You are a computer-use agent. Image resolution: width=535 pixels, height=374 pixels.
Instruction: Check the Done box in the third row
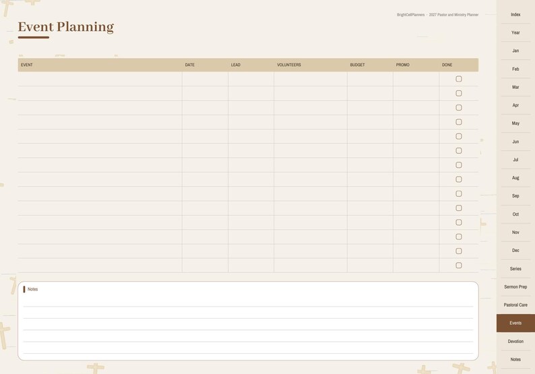pyautogui.click(x=459, y=108)
